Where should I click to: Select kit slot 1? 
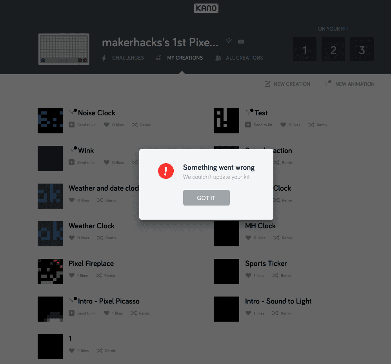(x=304, y=49)
